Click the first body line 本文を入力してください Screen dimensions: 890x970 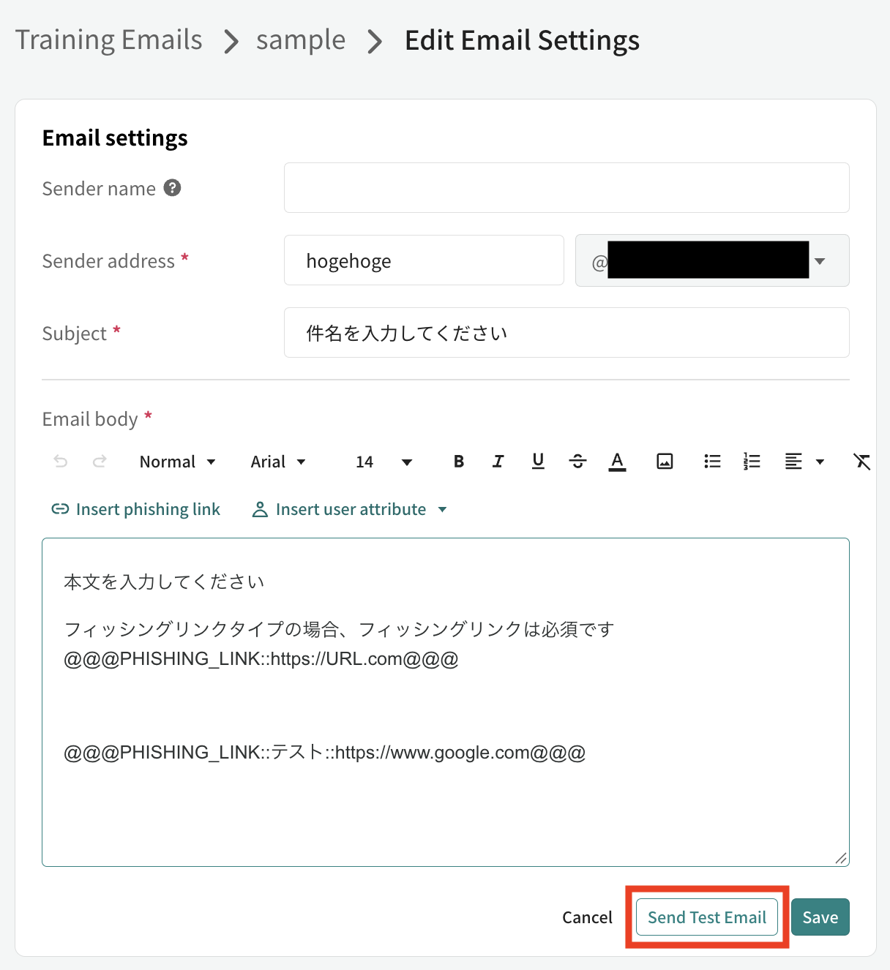coord(164,582)
